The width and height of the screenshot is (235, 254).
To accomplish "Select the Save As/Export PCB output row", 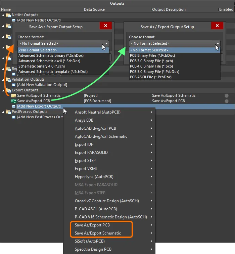I will coord(117,101).
